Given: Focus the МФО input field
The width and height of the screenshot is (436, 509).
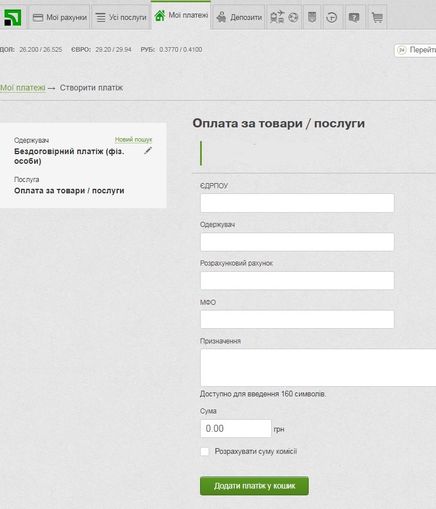Looking at the screenshot, I should point(297,319).
